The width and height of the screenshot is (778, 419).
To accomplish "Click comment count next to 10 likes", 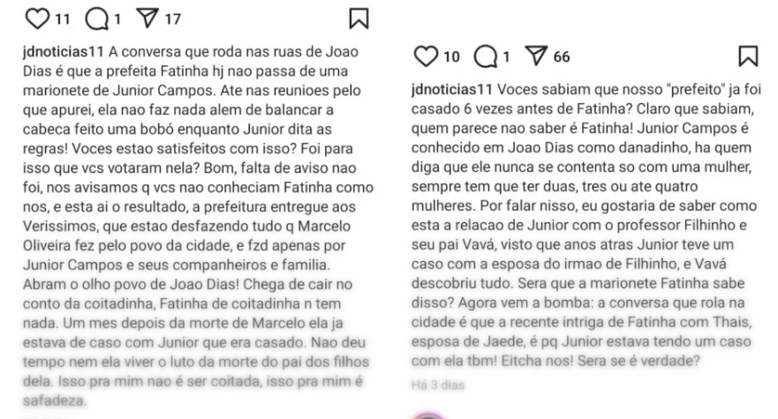I will 505,57.
